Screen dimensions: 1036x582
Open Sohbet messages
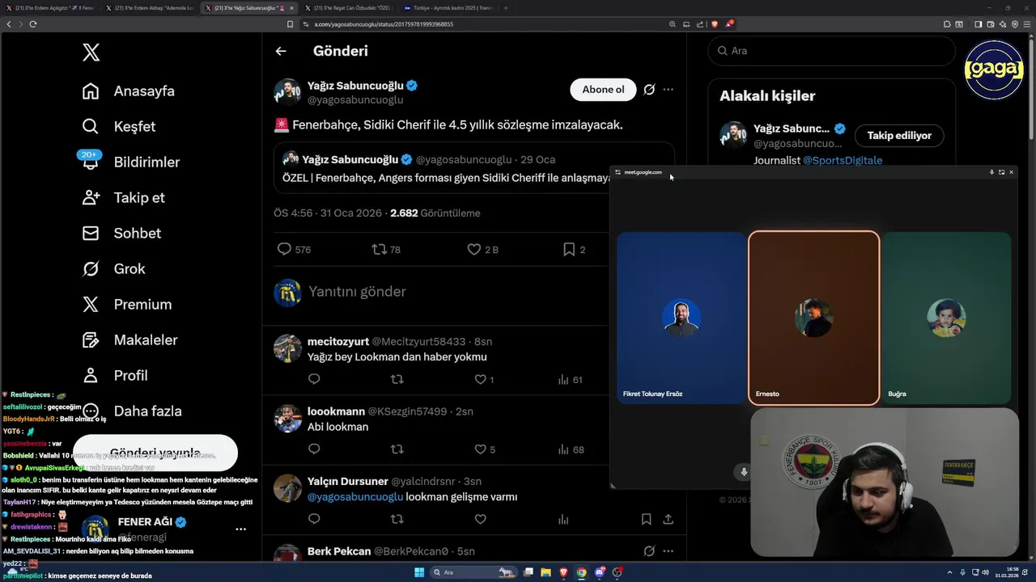point(121,234)
